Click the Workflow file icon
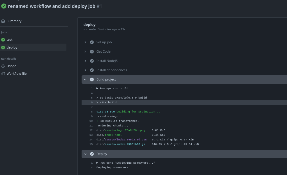This screenshot has width=287, height=175. (x=3, y=74)
